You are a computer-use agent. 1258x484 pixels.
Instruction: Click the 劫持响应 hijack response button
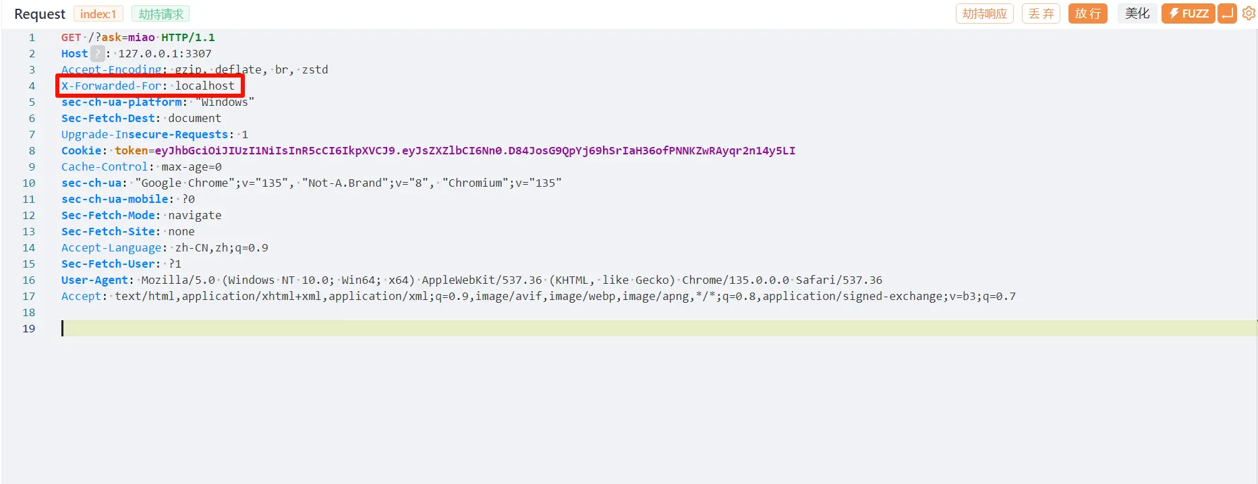[984, 13]
